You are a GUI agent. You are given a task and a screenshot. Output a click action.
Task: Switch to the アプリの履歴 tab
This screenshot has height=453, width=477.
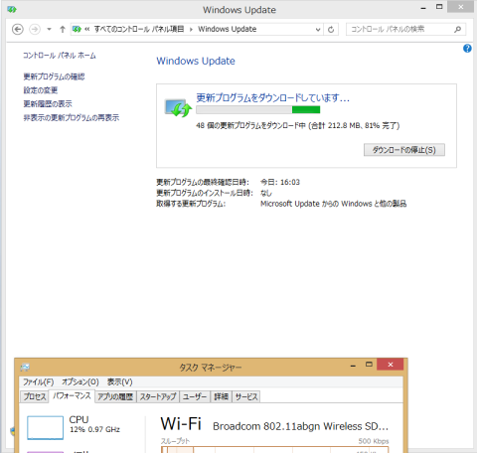(x=115, y=396)
